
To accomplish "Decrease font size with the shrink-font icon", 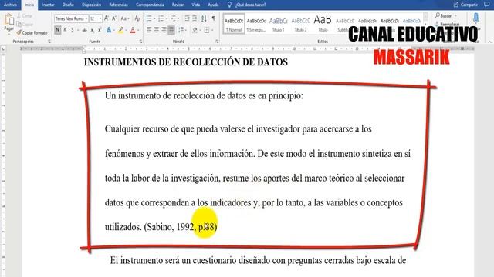I will (x=114, y=18).
